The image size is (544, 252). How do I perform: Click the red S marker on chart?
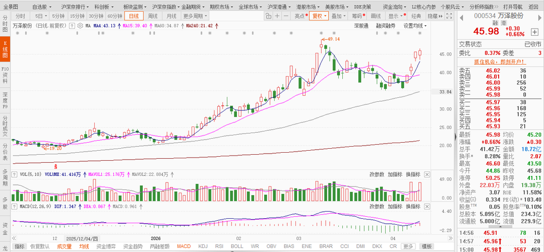pyautogui.click(x=55, y=167)
